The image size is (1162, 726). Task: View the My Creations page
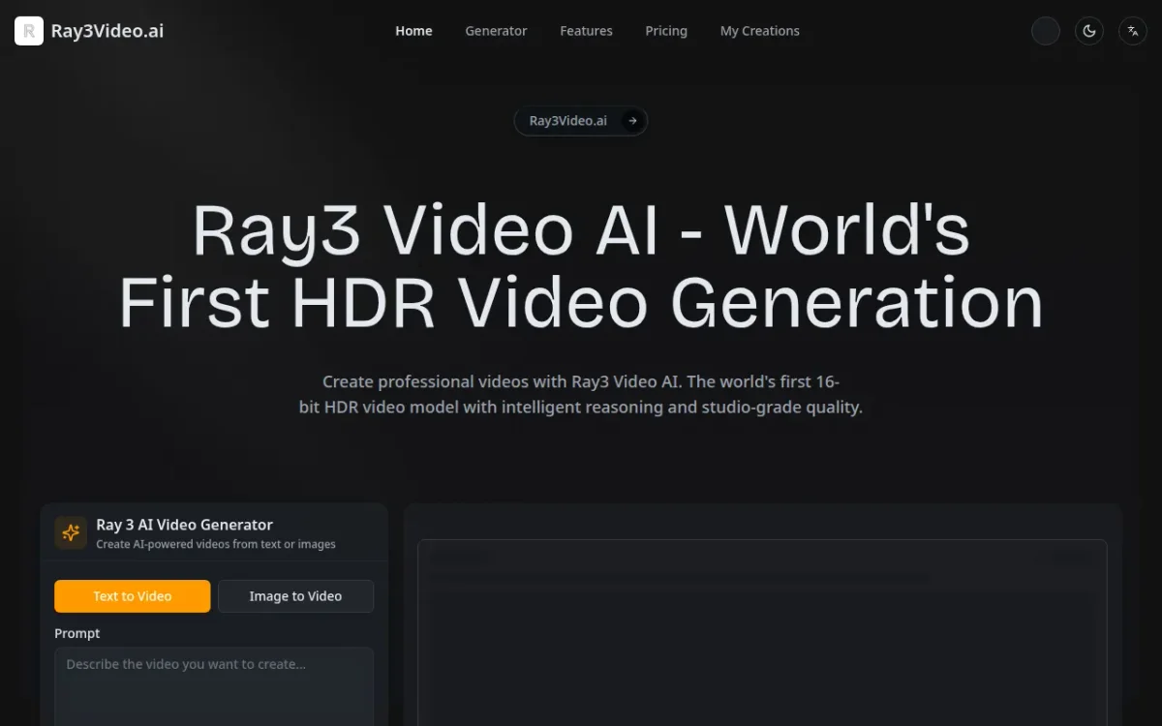click(759, 31)
